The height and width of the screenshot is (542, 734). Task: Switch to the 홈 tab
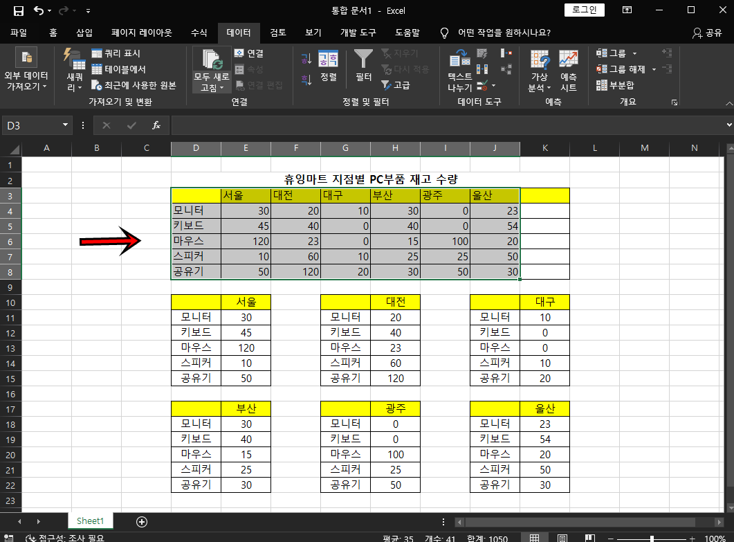coord(53,33)
